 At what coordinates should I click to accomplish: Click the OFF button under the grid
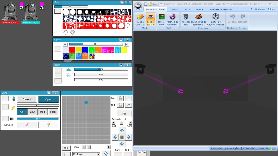point(66,148)
